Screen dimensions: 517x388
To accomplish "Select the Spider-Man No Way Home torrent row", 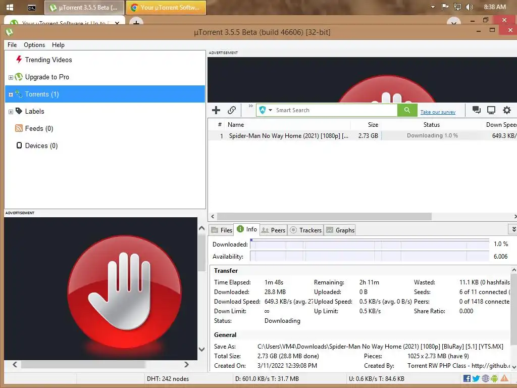I will [363, 135].
